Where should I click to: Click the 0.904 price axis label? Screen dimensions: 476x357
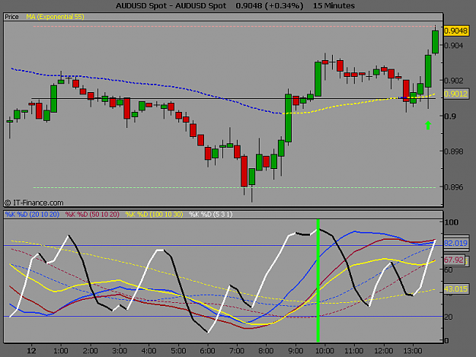point(455,46)
